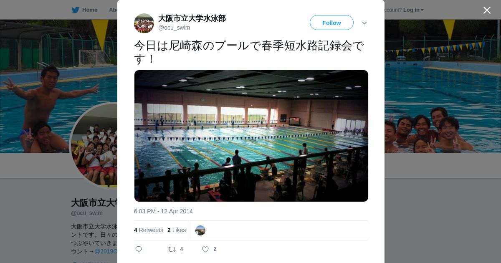
Task: Open the 2 Likes list
Action: pyautogui.click(x=177, y=230)
